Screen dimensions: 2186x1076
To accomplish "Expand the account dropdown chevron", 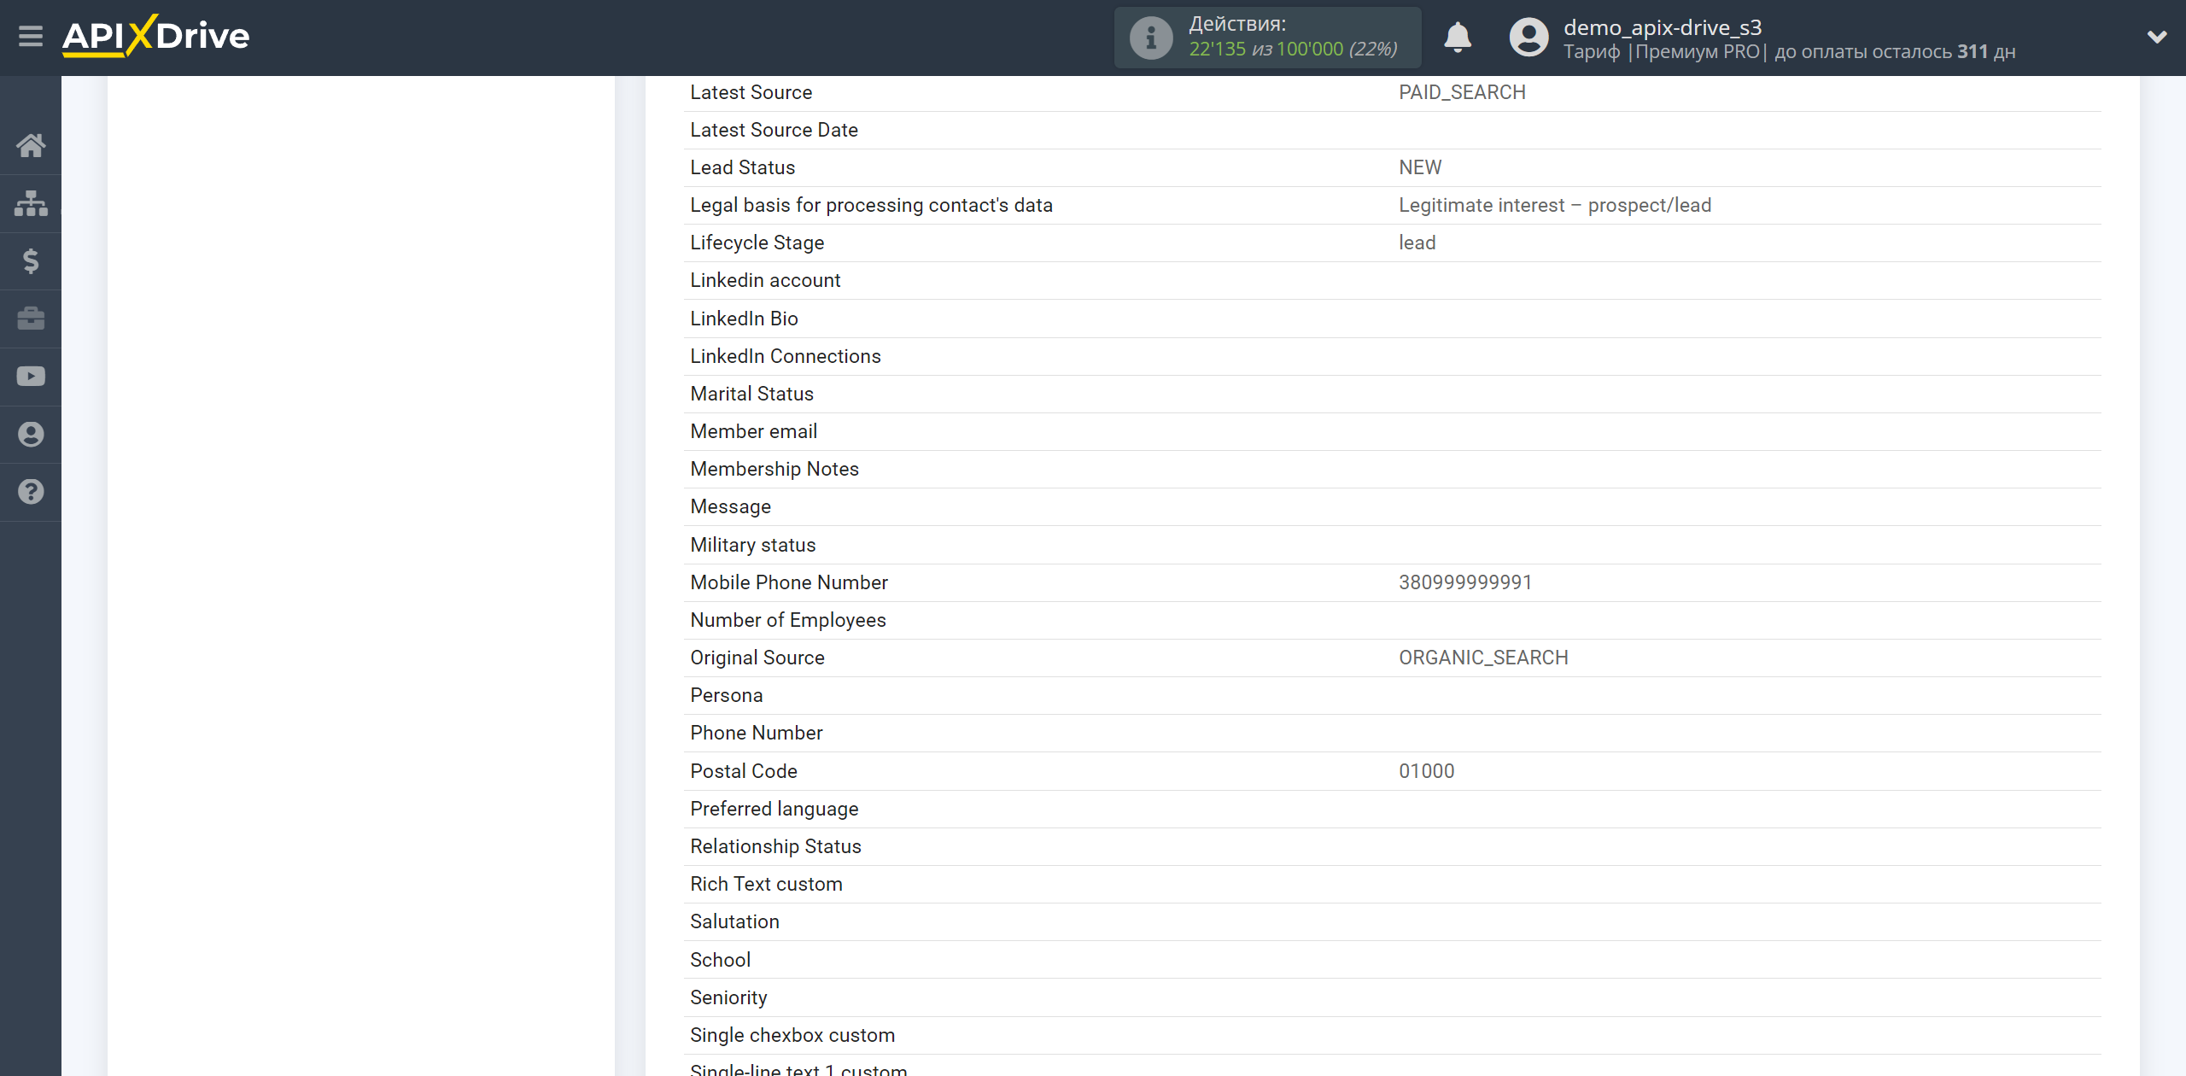I will point(2157,37).
